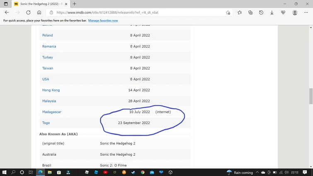View site information lock icon
Screen dimensions: 313x176
coord(51,12)
